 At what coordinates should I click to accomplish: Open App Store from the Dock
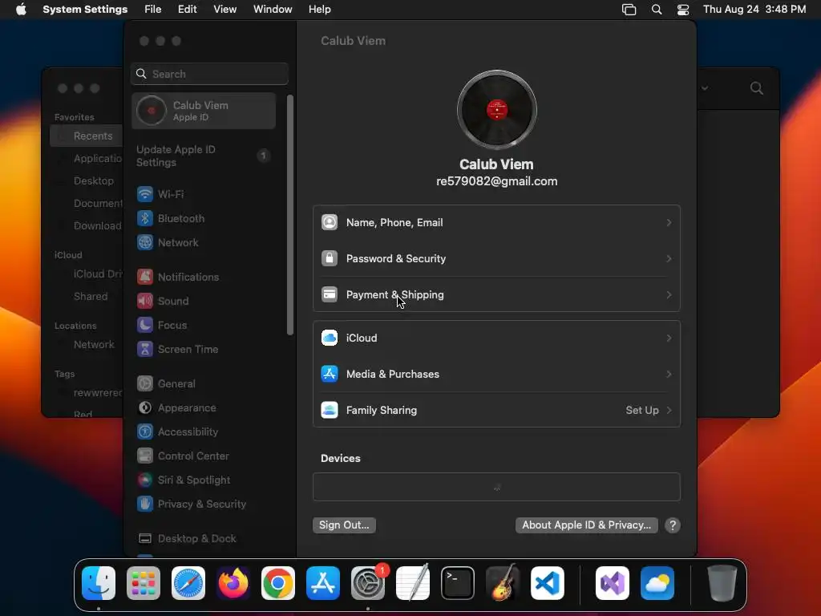point(323,583)
